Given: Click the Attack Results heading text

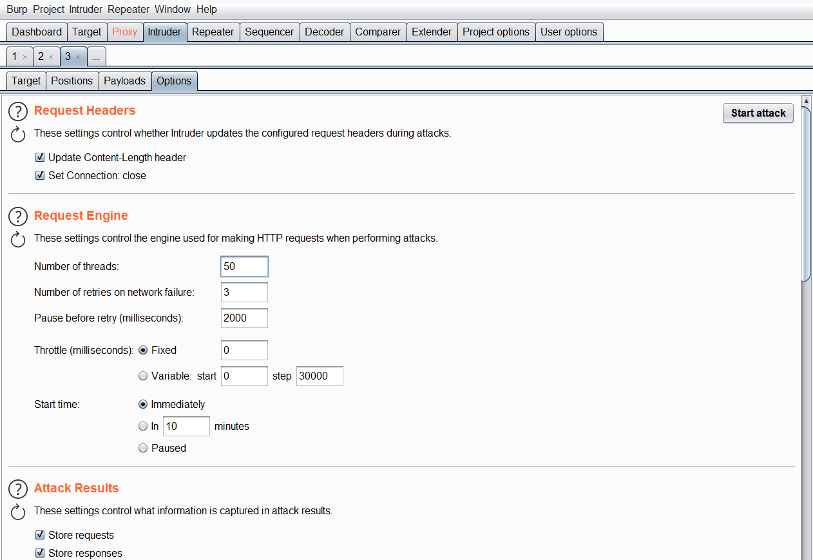Looking at the screenshot, I should [77, 488].
